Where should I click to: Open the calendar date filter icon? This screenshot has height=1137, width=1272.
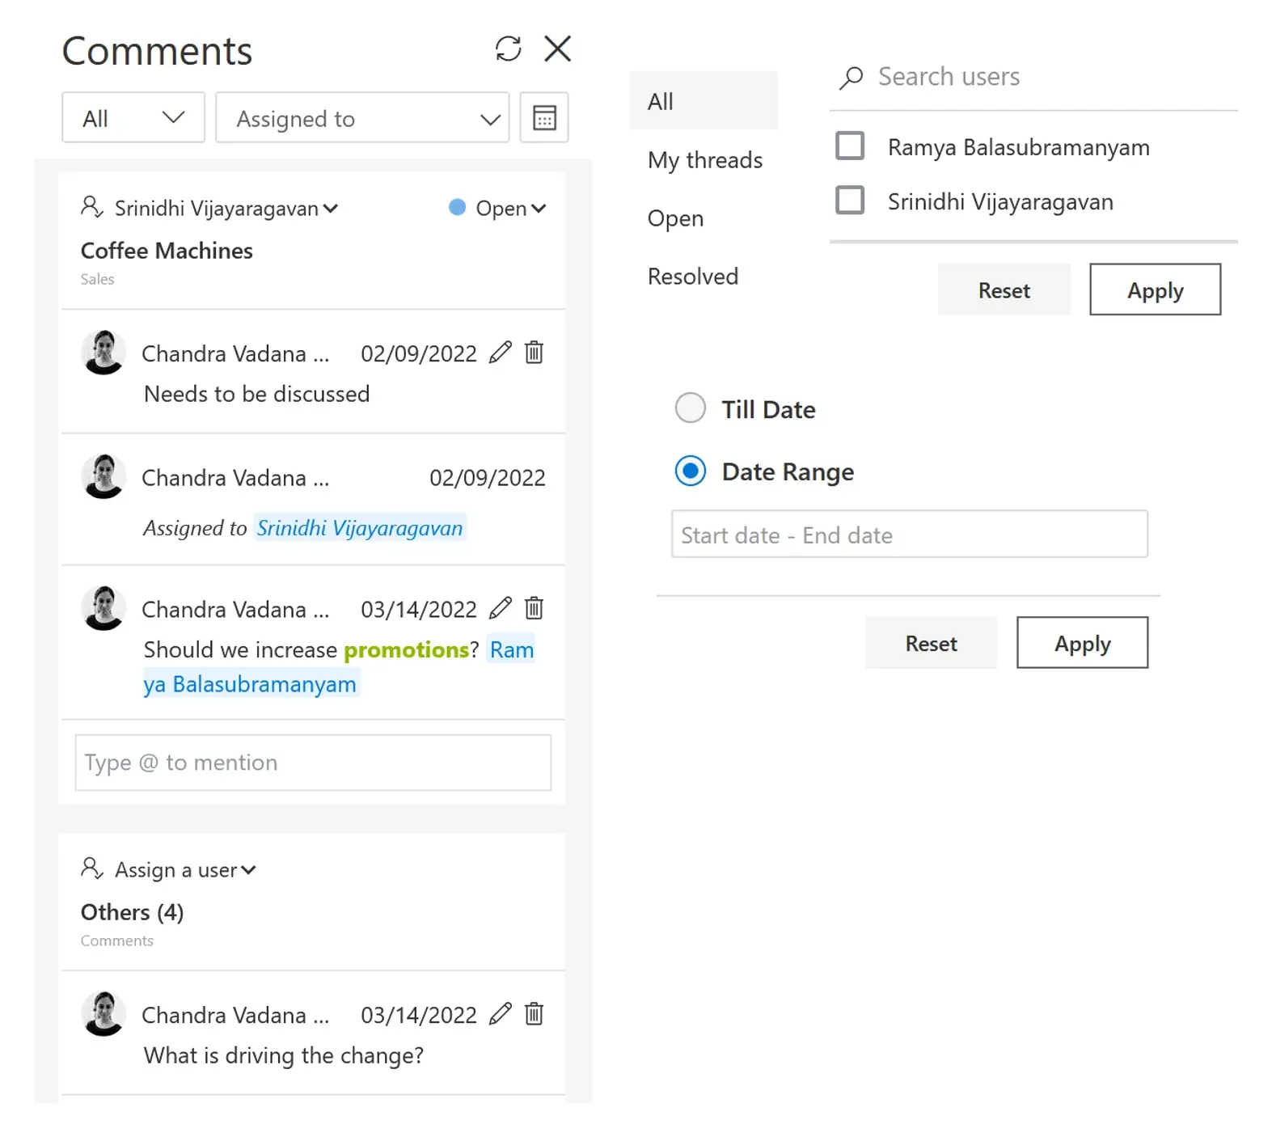tap(544, 118)
